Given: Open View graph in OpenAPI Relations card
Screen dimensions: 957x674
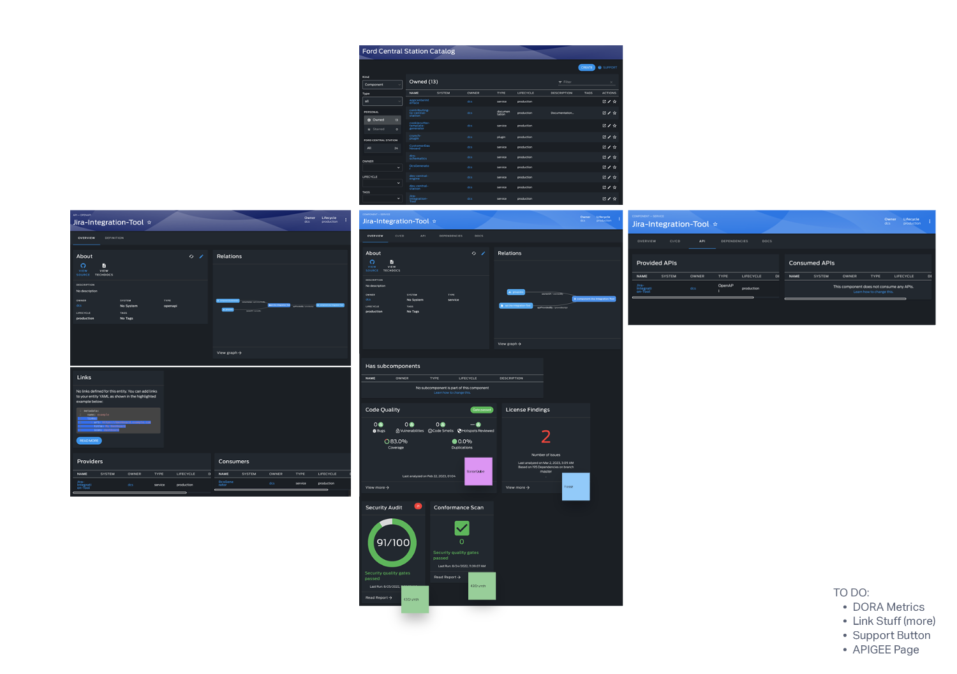Looking at the screenshot, I should point(229,353).
